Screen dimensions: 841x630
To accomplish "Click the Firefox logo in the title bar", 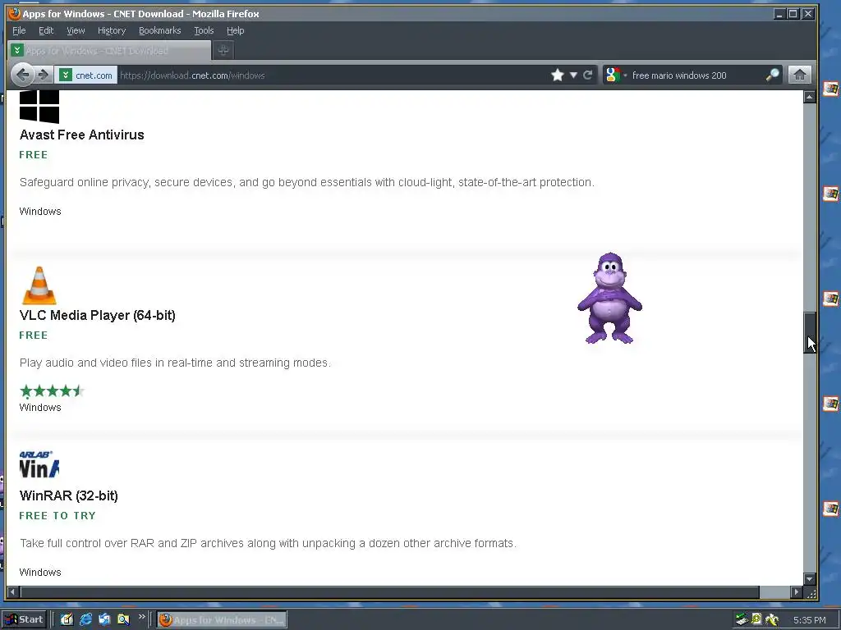I will 14,13.
